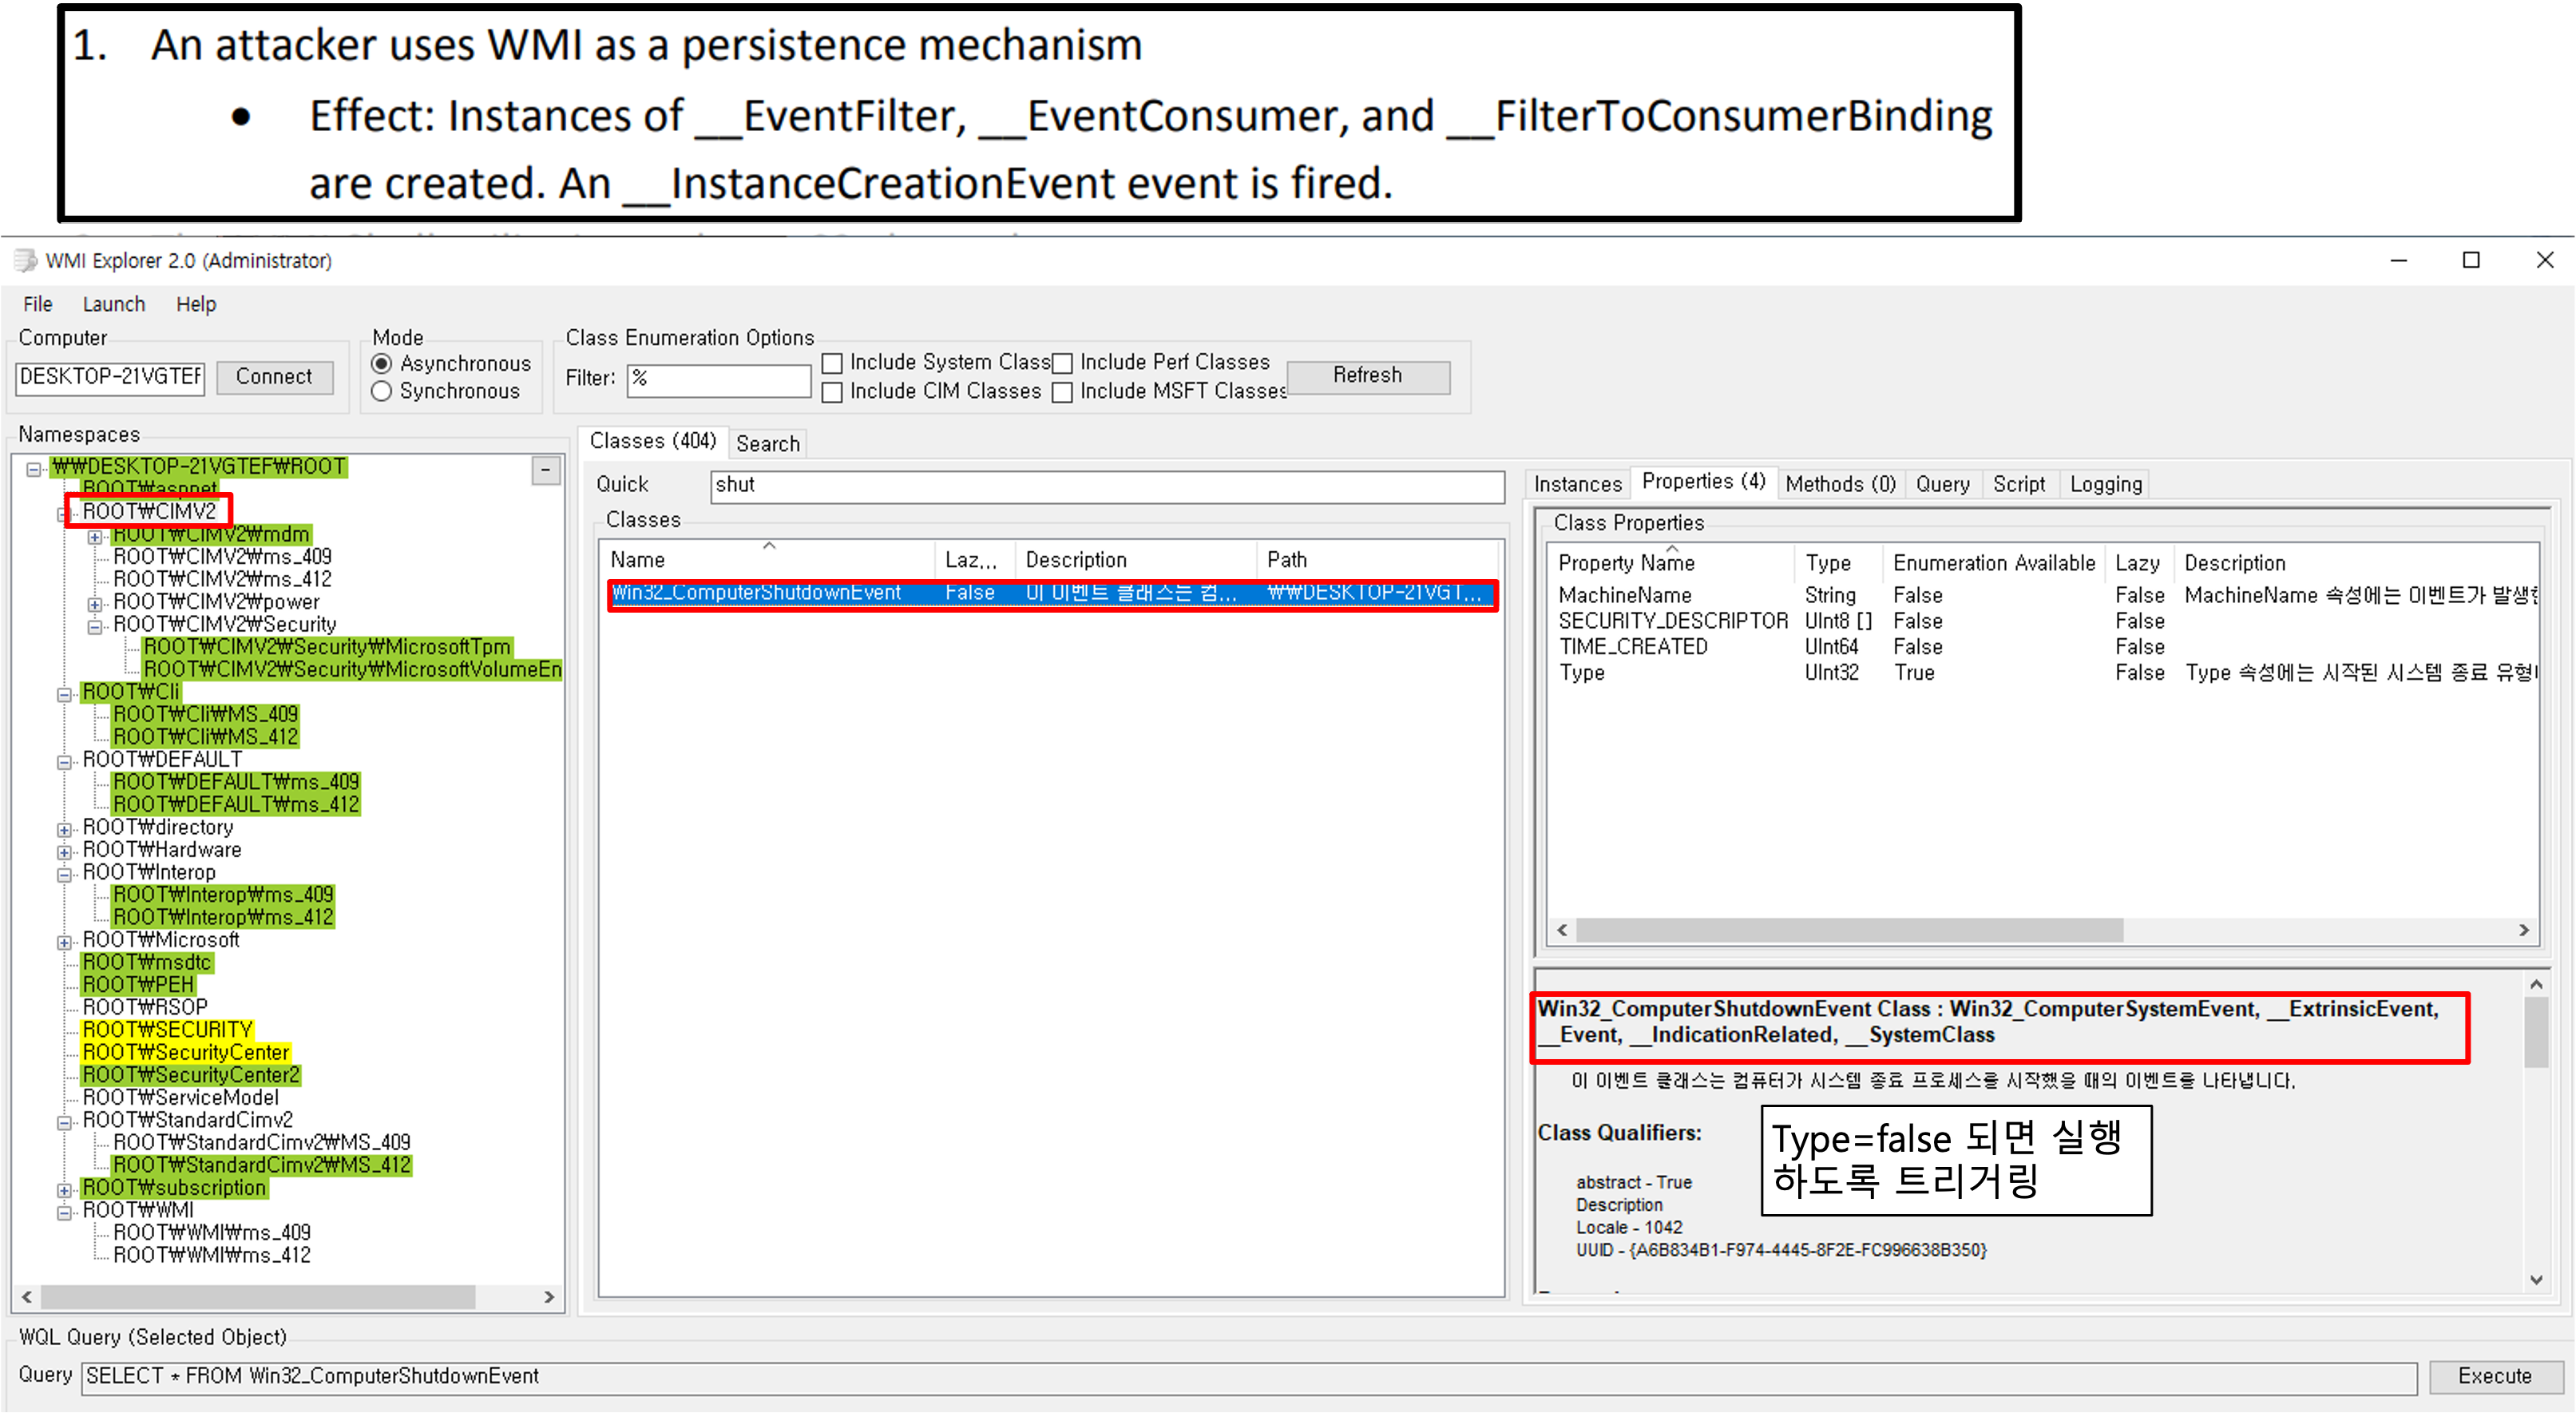
Task: Click the right arrow of the Namespaces scrollbar
Action: pos(549,1297)
